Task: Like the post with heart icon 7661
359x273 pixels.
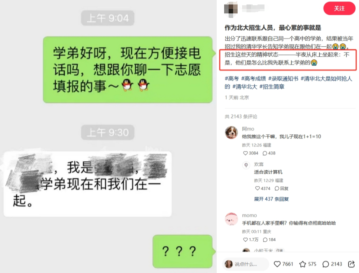Action: coord(283,264)
